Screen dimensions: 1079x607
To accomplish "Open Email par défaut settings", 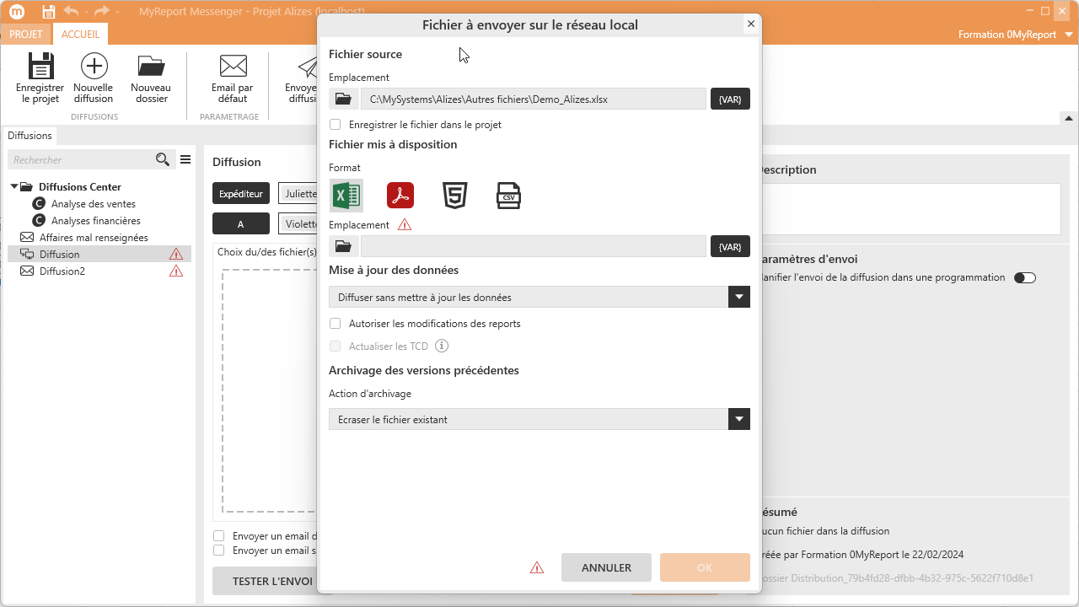I will (233, 78).
